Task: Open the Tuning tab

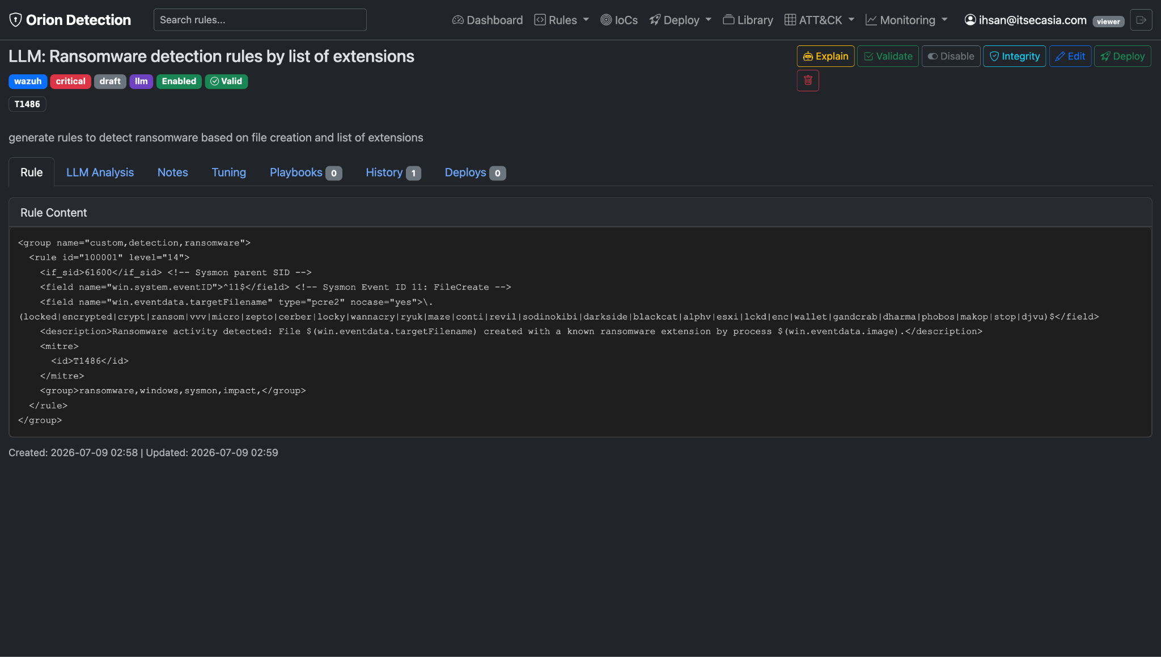Action: tap(228, 172)
